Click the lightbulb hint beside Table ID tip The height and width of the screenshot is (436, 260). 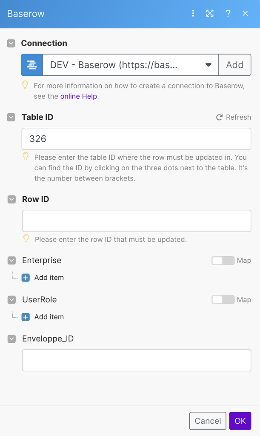point(25,157)
